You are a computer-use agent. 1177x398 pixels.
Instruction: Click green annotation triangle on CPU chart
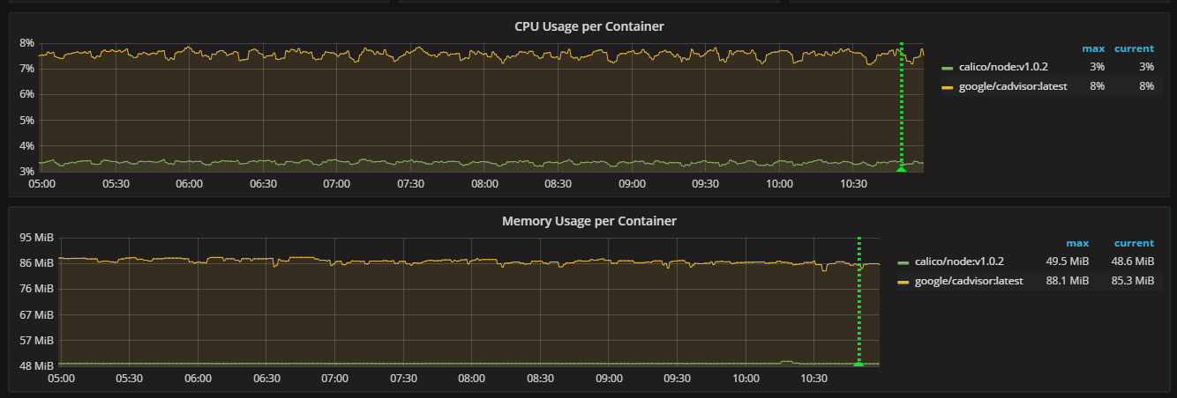point(901,168)
